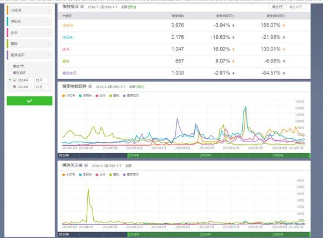Switch overview to 最近30天 tab
This screenshot has height=238, width=323.
(x=296, y=7)
